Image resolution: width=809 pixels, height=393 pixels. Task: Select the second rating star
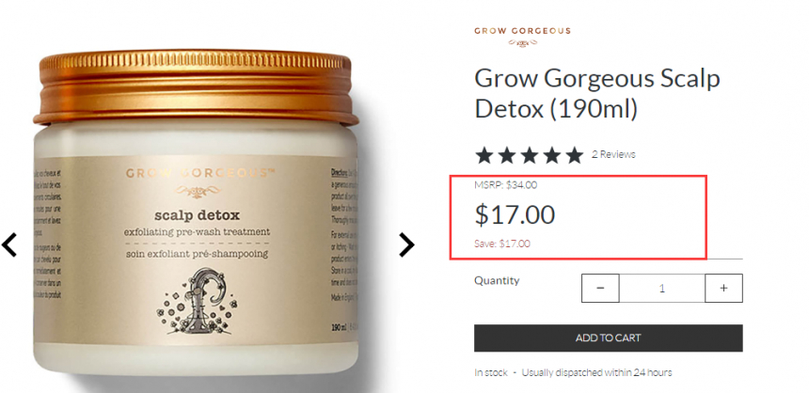click(507, 155)
